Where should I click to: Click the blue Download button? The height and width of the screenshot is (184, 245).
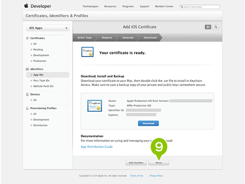148,123
